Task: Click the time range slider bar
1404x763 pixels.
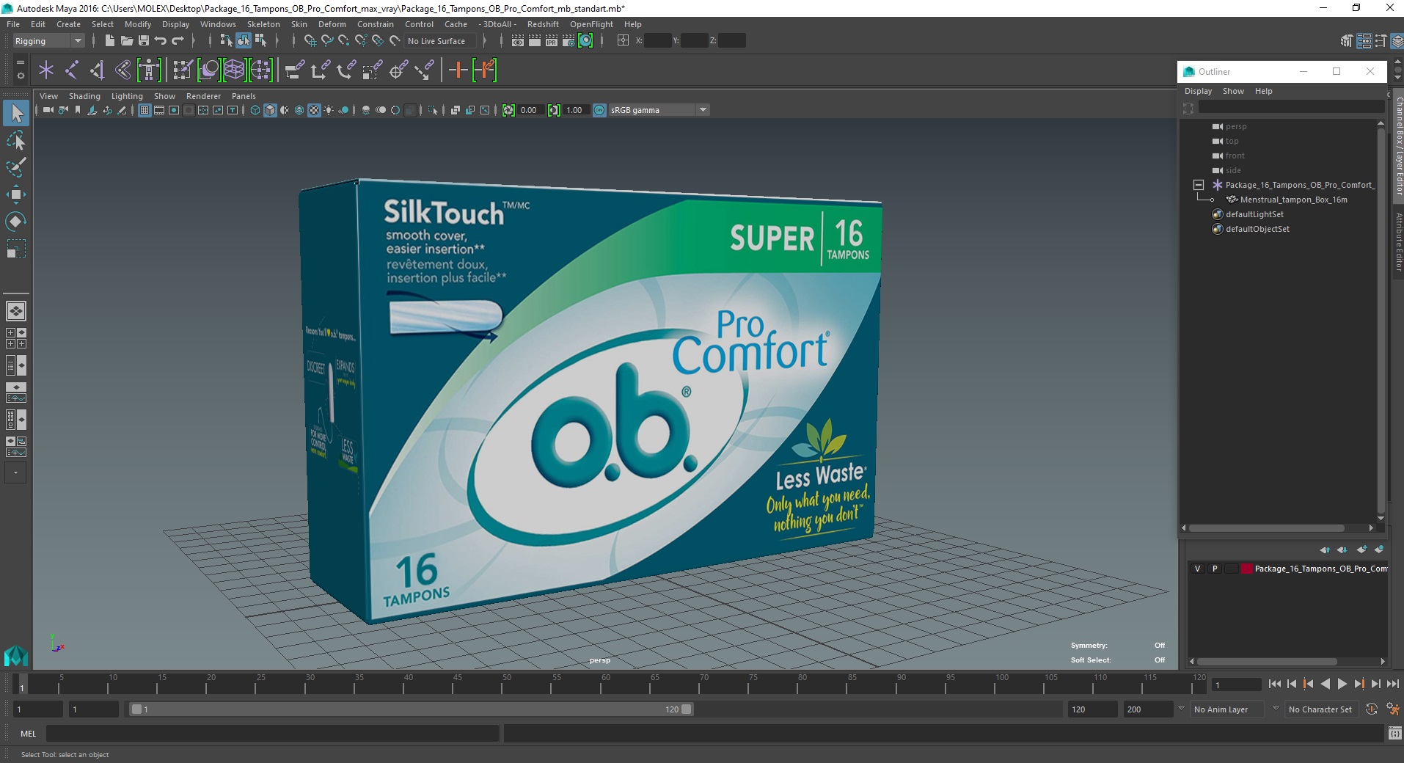Action: pyautogui.click(x=411, y=709)
